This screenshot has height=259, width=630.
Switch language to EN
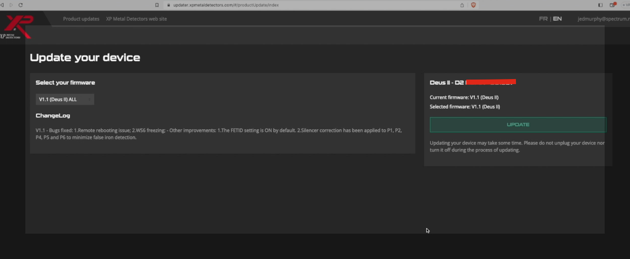557,19
